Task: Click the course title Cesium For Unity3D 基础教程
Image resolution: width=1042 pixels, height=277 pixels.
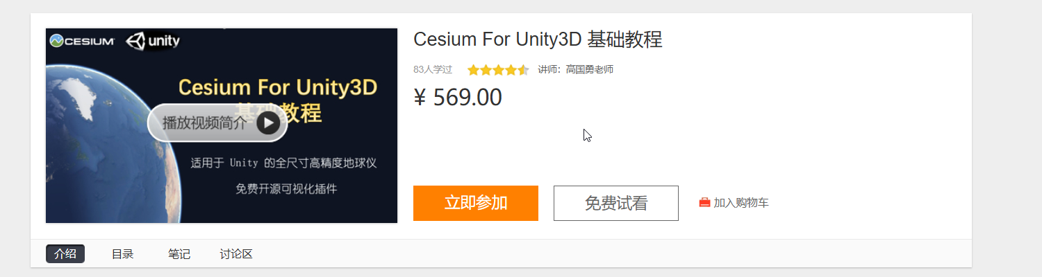Action: click(x=538, y=39)
